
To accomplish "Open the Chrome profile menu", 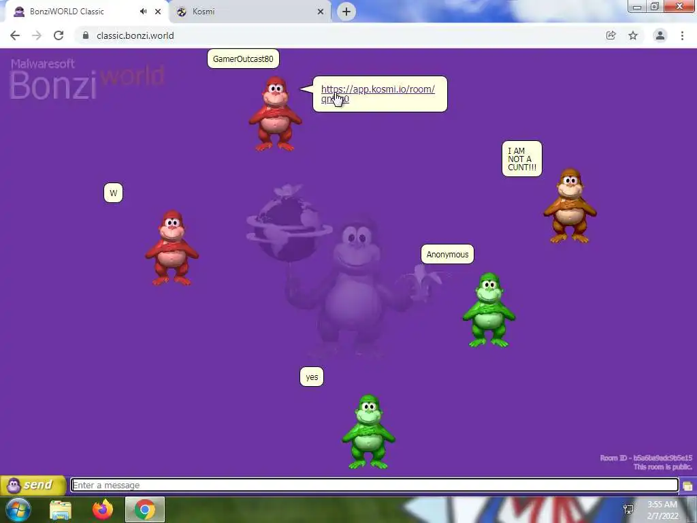I will 660,35.
